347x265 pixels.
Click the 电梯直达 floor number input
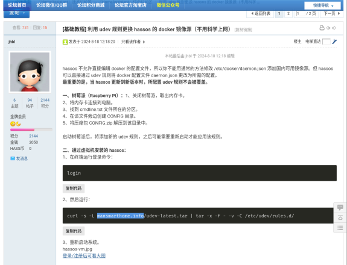pyautogui.click(x=326, y=42)
